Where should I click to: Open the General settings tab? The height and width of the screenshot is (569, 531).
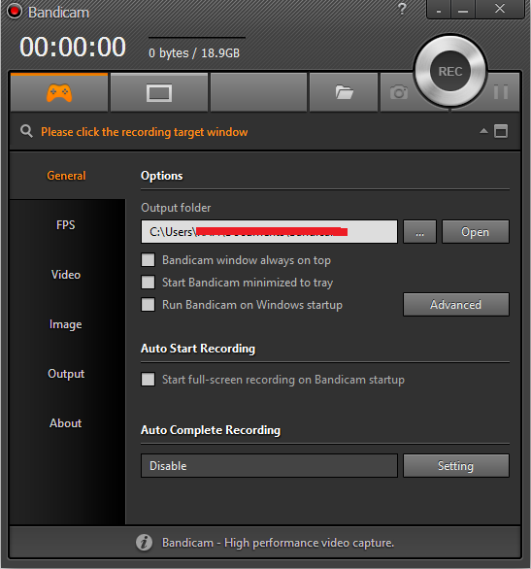tap(66, 176)
